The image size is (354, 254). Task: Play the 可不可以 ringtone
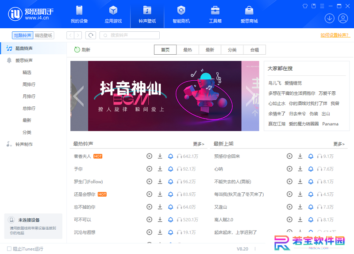click(149, 220)
